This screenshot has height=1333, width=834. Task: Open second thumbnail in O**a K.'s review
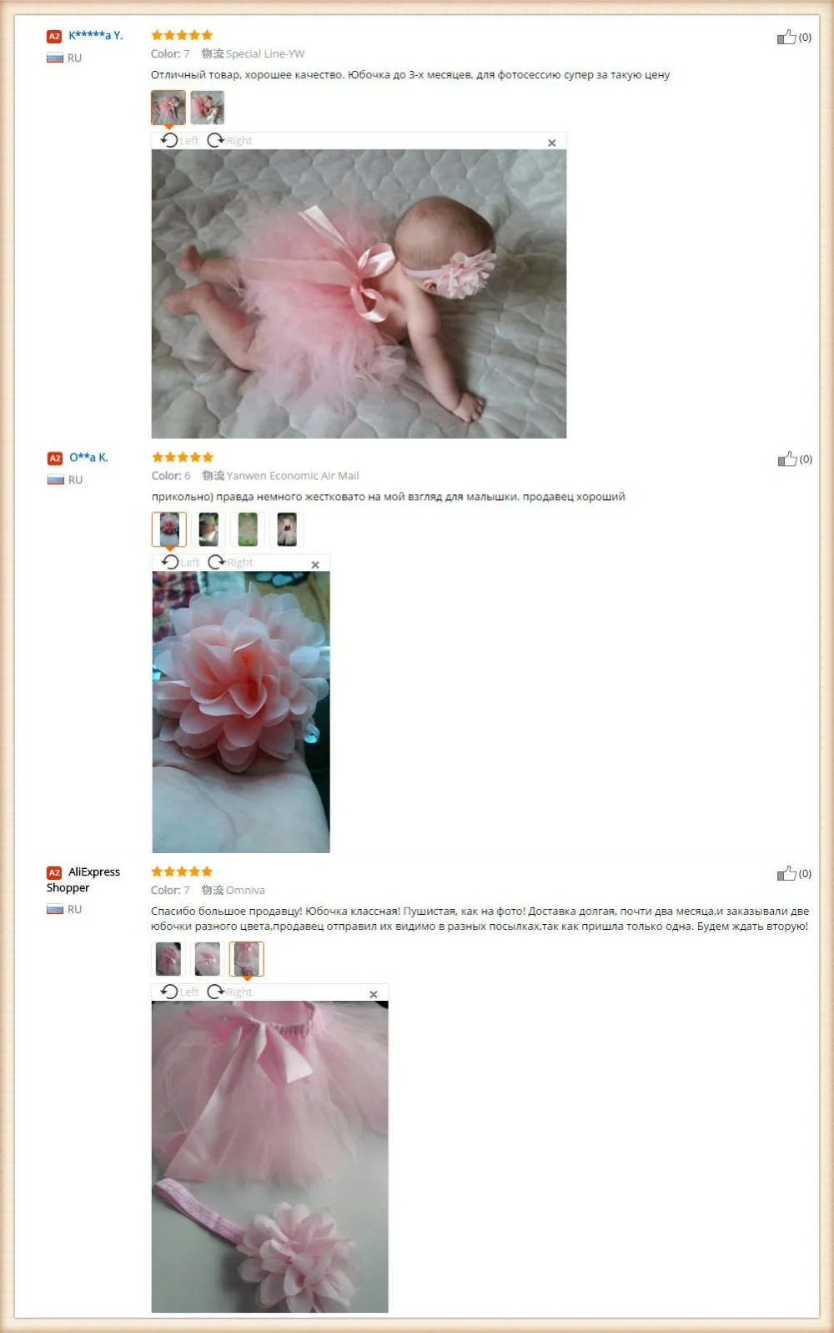pos(208,529)
